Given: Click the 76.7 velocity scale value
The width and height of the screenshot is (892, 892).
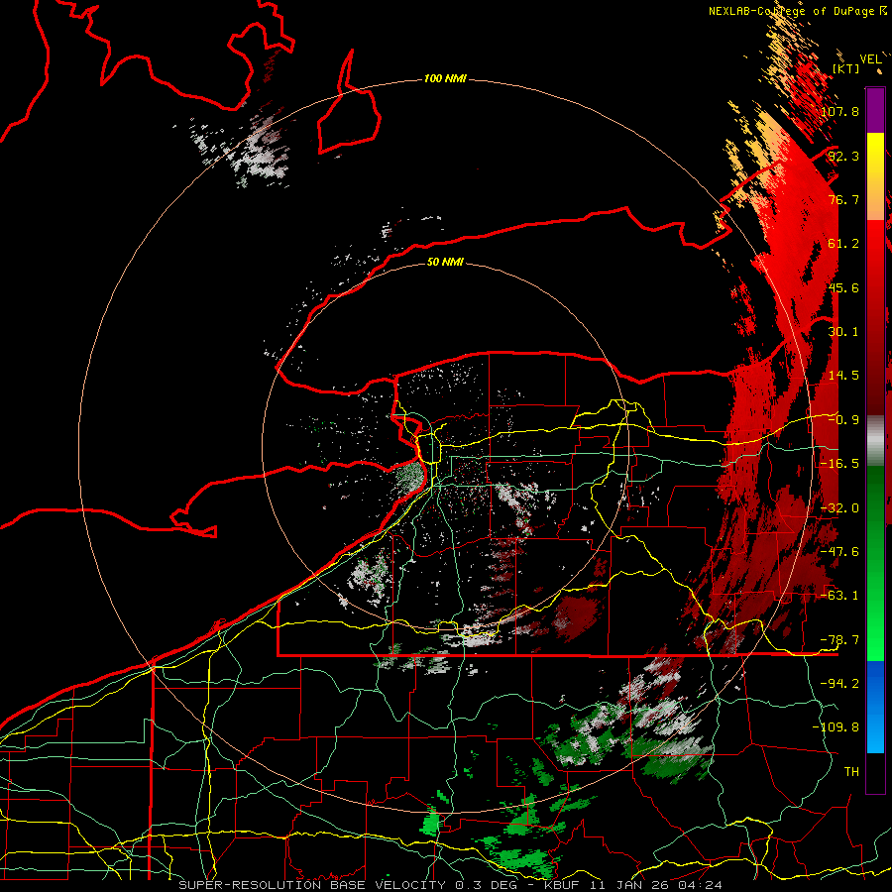Looking at the screenshot, I should point(843,199).
